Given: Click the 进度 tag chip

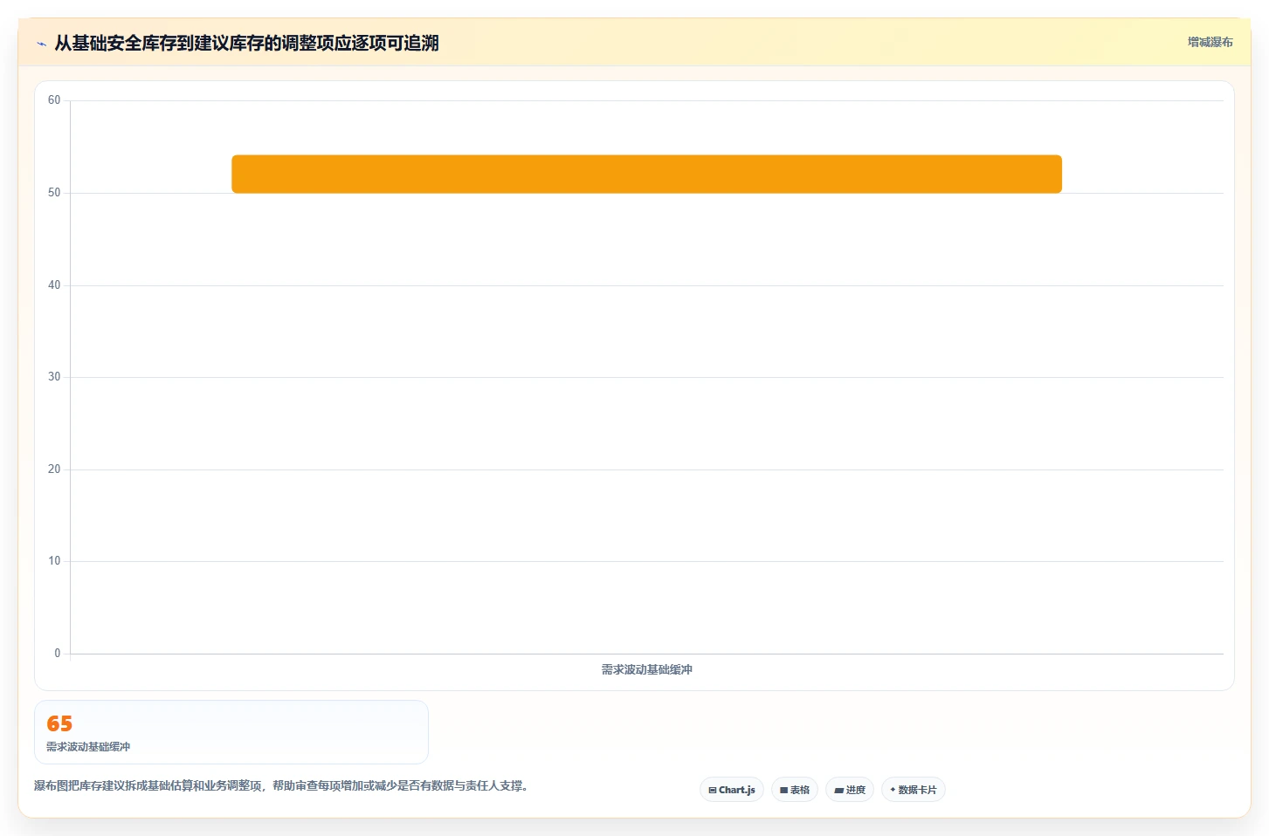Looking at the screenshot, I should [850, 790].
